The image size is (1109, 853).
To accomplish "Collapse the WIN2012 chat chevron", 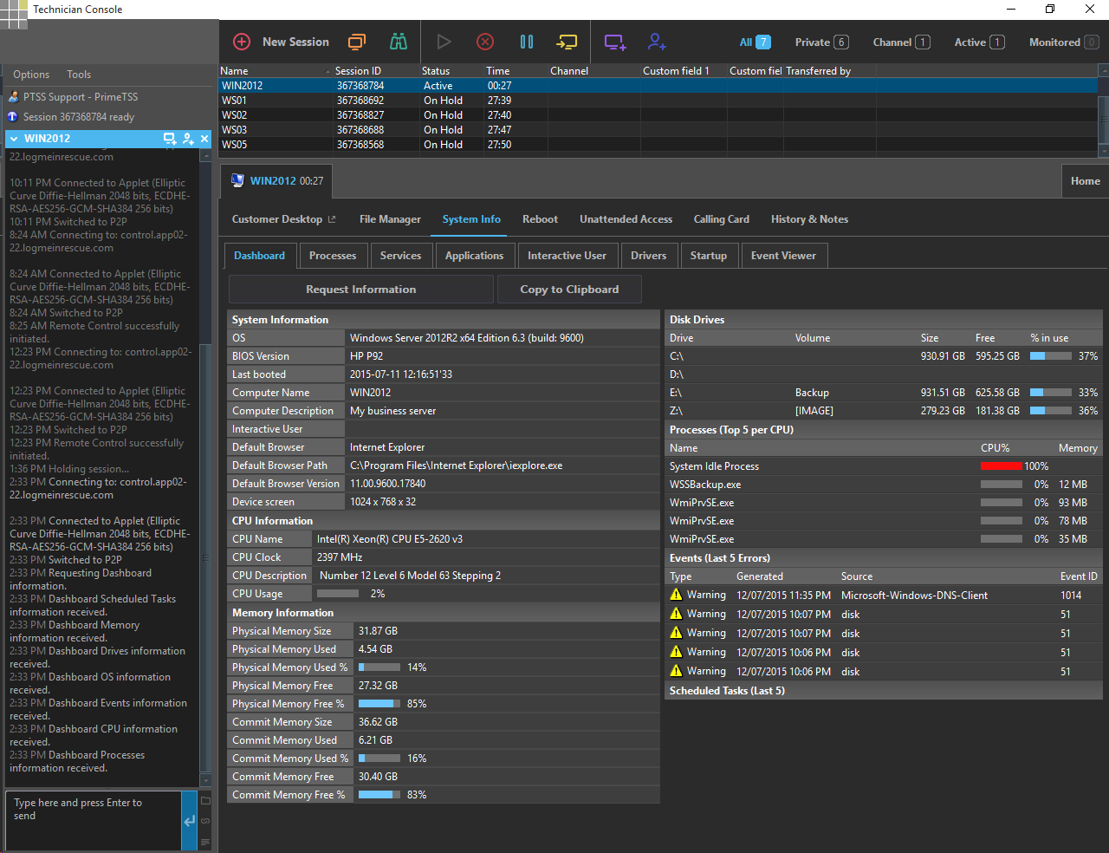I will pyautogui.click(x=14, y=139).
